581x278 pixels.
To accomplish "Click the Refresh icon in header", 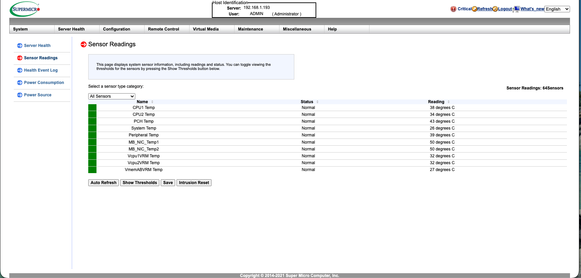I will (x=475, y=9).
